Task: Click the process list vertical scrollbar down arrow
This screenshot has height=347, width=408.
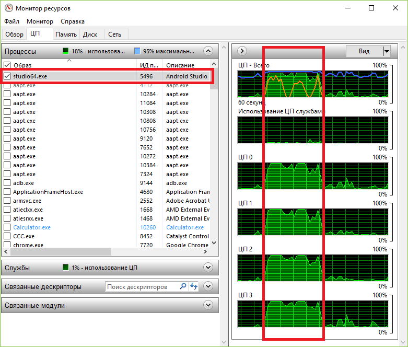Action: [x=214, y=243]
